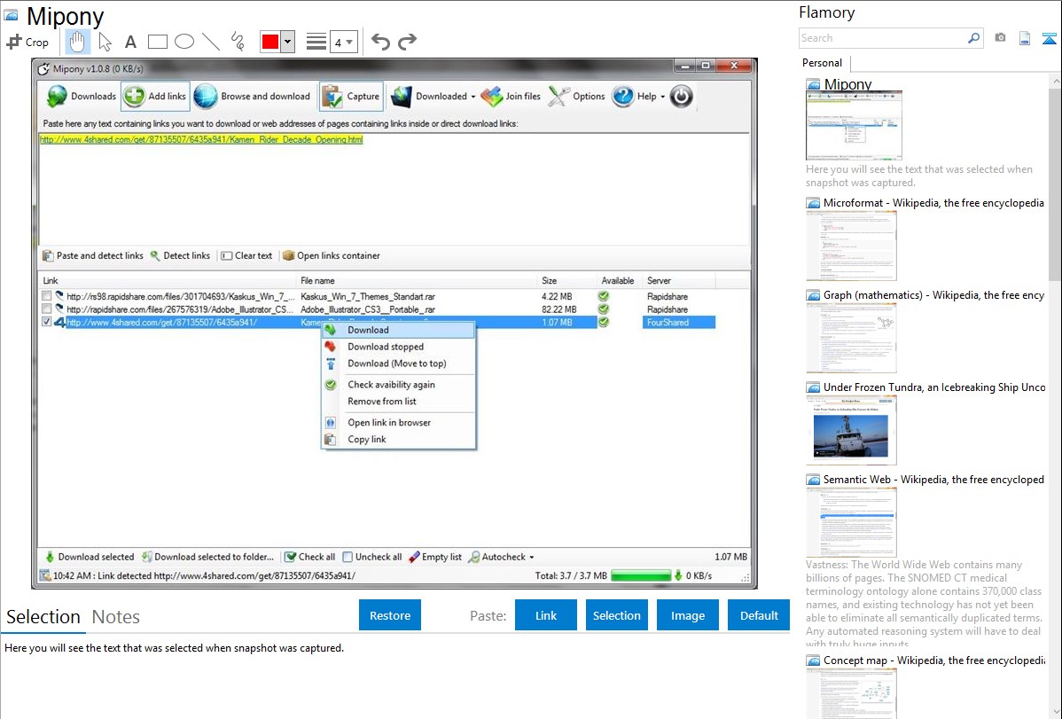This screenshot has height=719, width=1062.
Task: Click Join files in toolbar
Action: pyautogui.click(x=511, y=97)
